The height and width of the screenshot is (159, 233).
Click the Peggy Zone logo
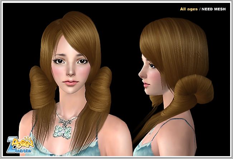[20, 144]
